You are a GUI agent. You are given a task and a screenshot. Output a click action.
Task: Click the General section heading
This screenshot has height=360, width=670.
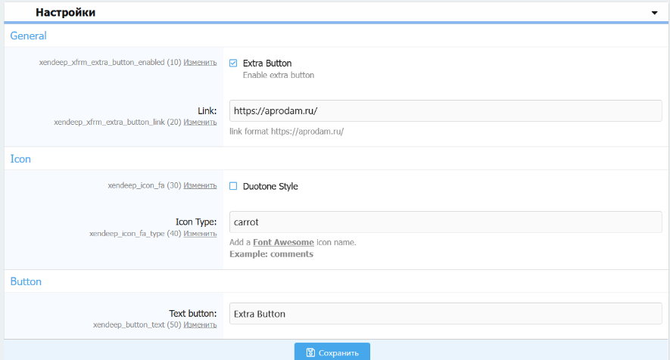click(x=28, y=36)
